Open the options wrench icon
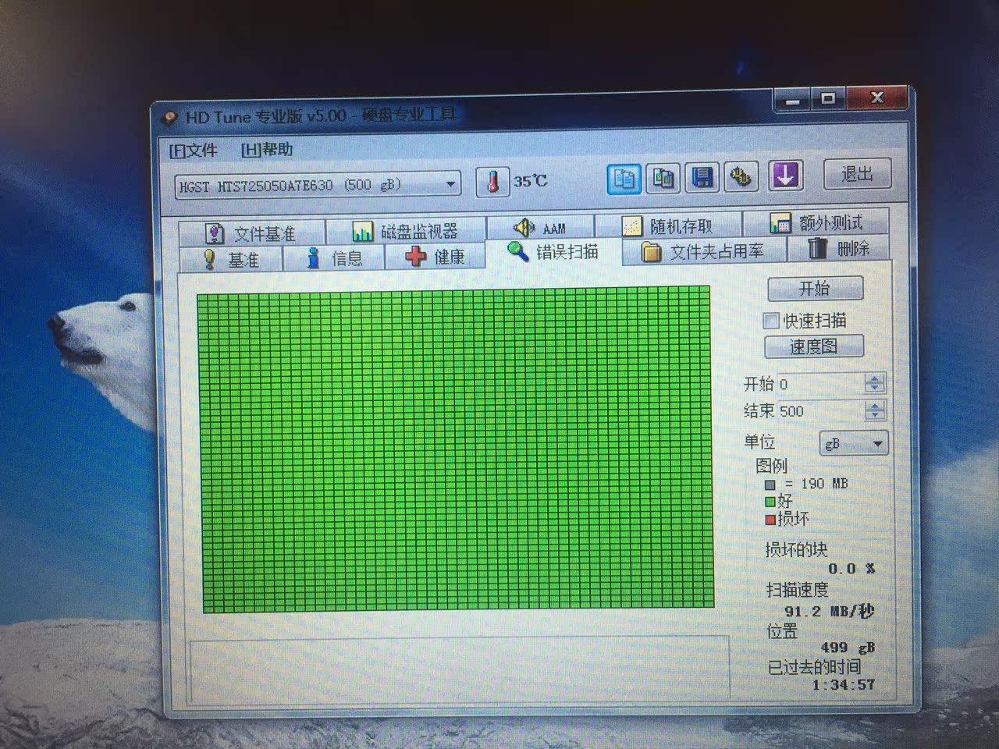The image size is (999, 749). [x=741, y=176]
